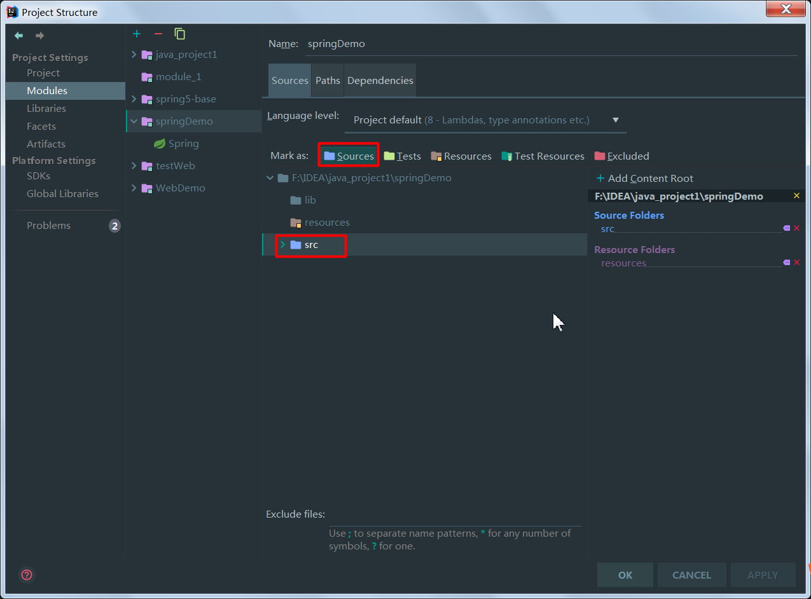Collapse the F:\IDEA content root node
Image resolution: width=811 pixels, height=599 pixels.
[x=270, y=178]
